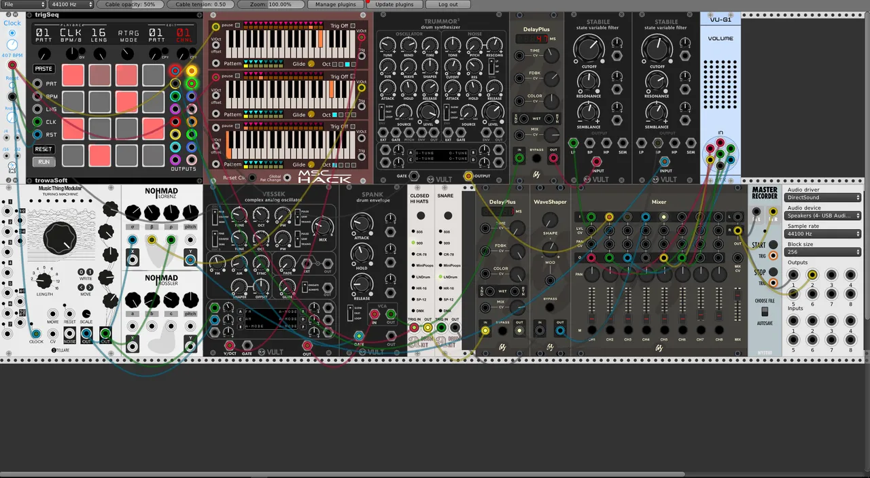This screenshot has height=478, width=870.
Task: Toggle pause checkbox on top MSC Hack keyboard
Action: coord(237,26)
